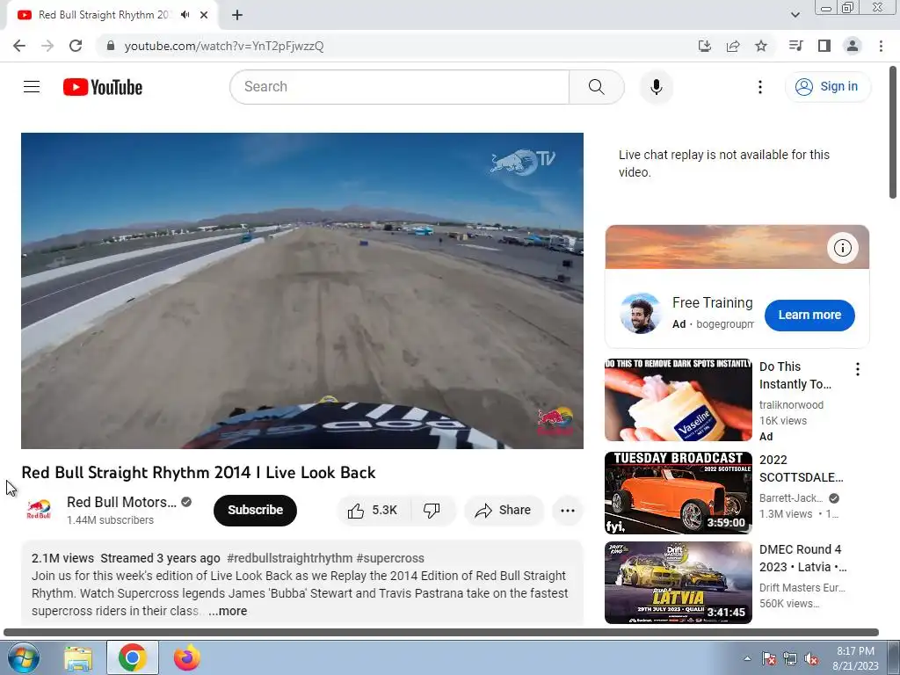900x675 pixels.
Task: Bookmark this tab with star icon
Action: 761,46
